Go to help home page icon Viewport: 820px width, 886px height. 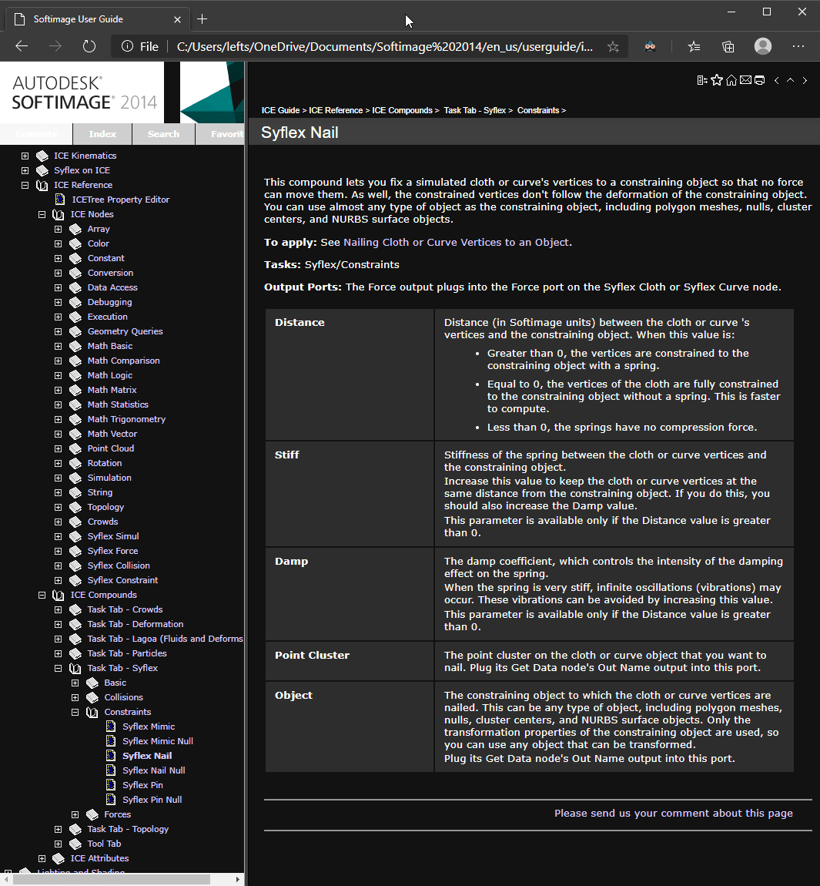coord(731,80)
